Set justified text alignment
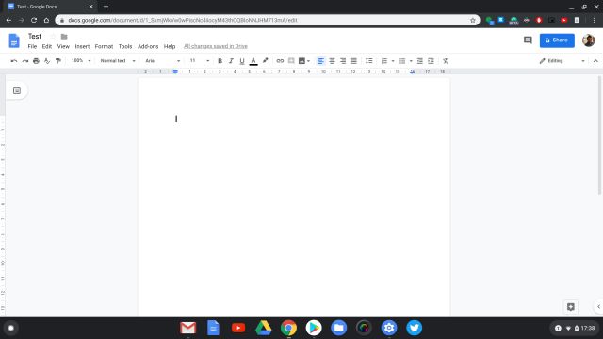Screen dimensions: 603x339 [x=354, y=61]
